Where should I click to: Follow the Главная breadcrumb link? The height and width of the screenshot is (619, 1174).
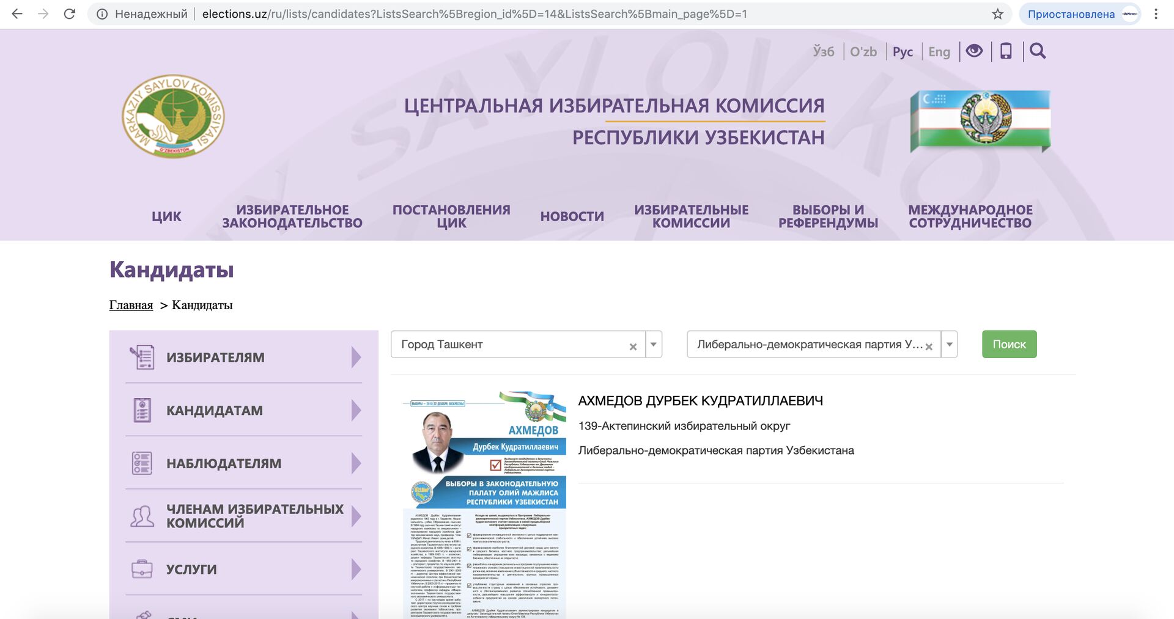click(x=131, y=305)
